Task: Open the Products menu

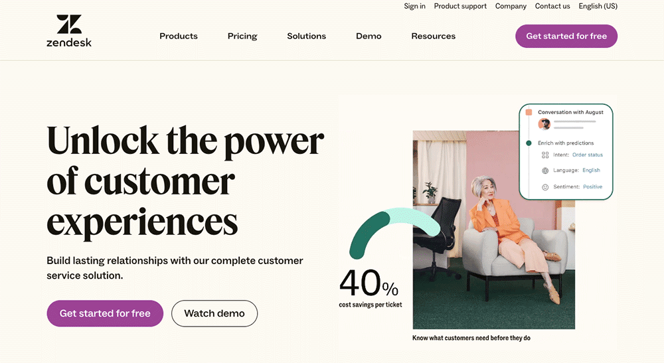Action: click(x=179, y=36)
